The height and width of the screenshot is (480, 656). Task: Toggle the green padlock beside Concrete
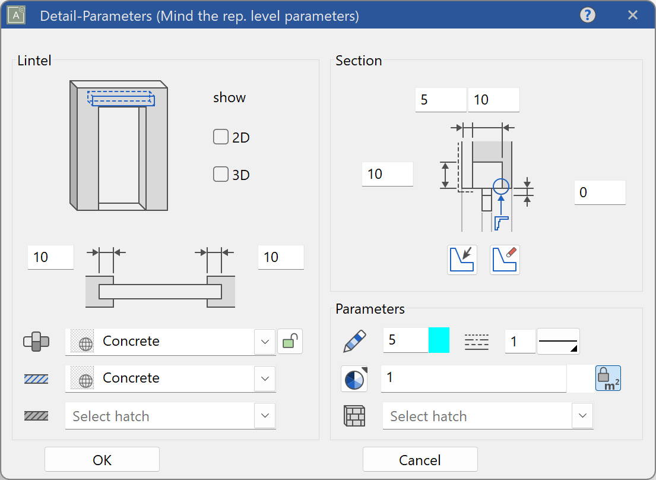coord(290,341)
